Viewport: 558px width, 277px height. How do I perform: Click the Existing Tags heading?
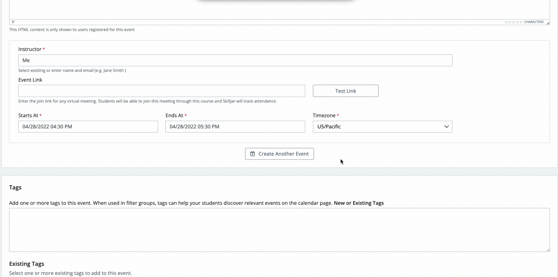click(x=27, y=264)
